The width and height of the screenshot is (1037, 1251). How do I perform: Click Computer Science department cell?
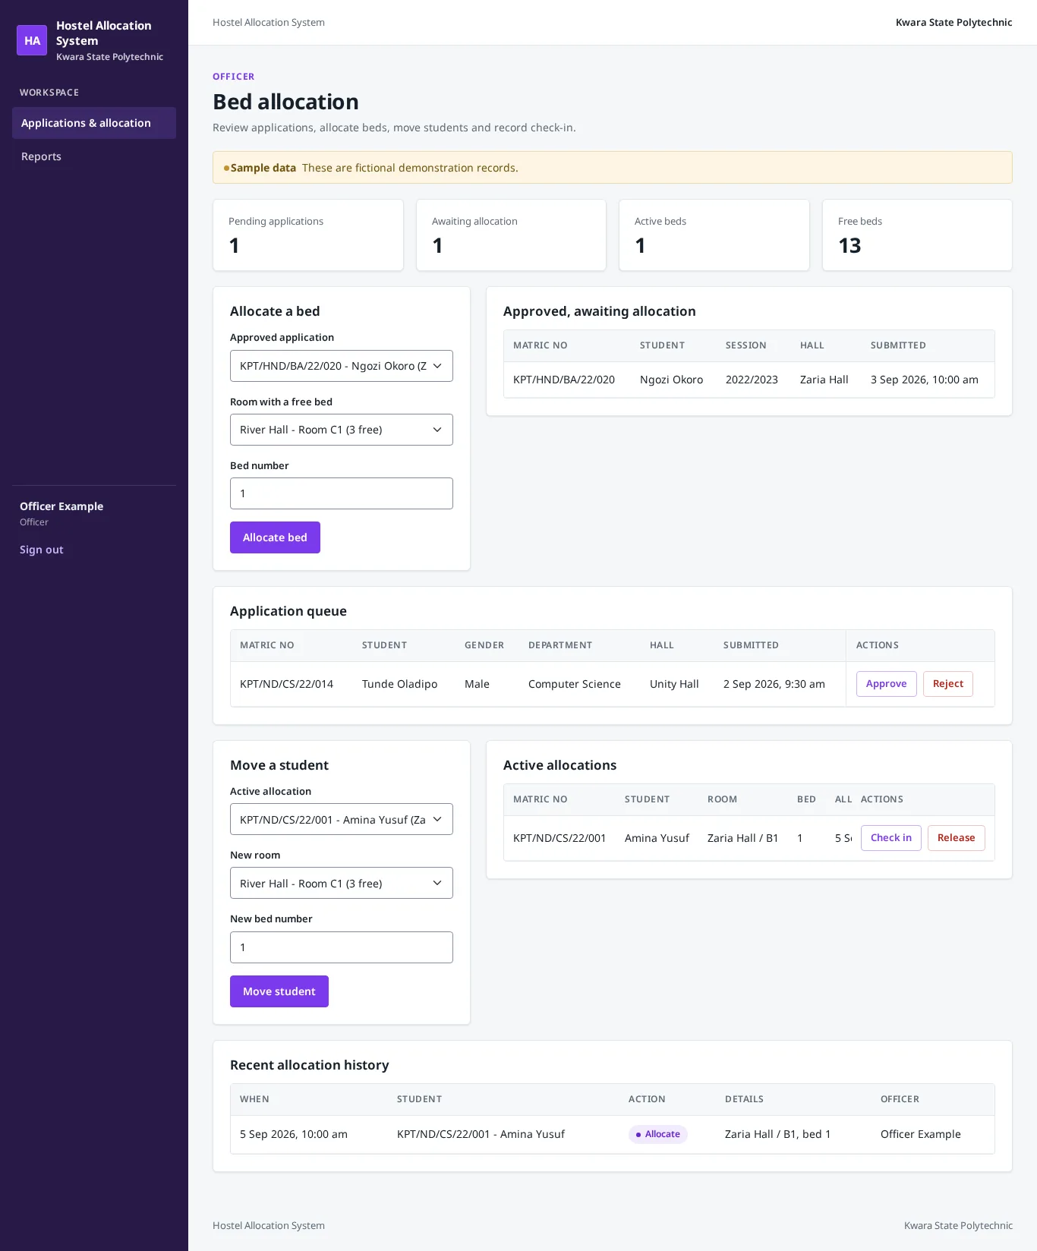(575, 684)
